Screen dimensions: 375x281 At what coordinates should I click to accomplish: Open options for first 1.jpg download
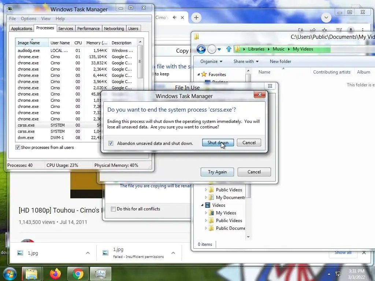(x=88, y=253)
